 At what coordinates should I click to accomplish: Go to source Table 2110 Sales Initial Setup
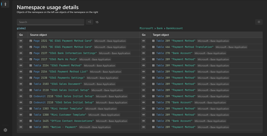(21, 90)
